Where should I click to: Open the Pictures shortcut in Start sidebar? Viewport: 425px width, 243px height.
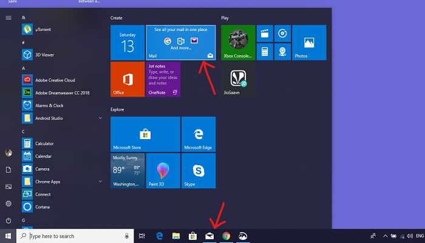coord(8,187)
